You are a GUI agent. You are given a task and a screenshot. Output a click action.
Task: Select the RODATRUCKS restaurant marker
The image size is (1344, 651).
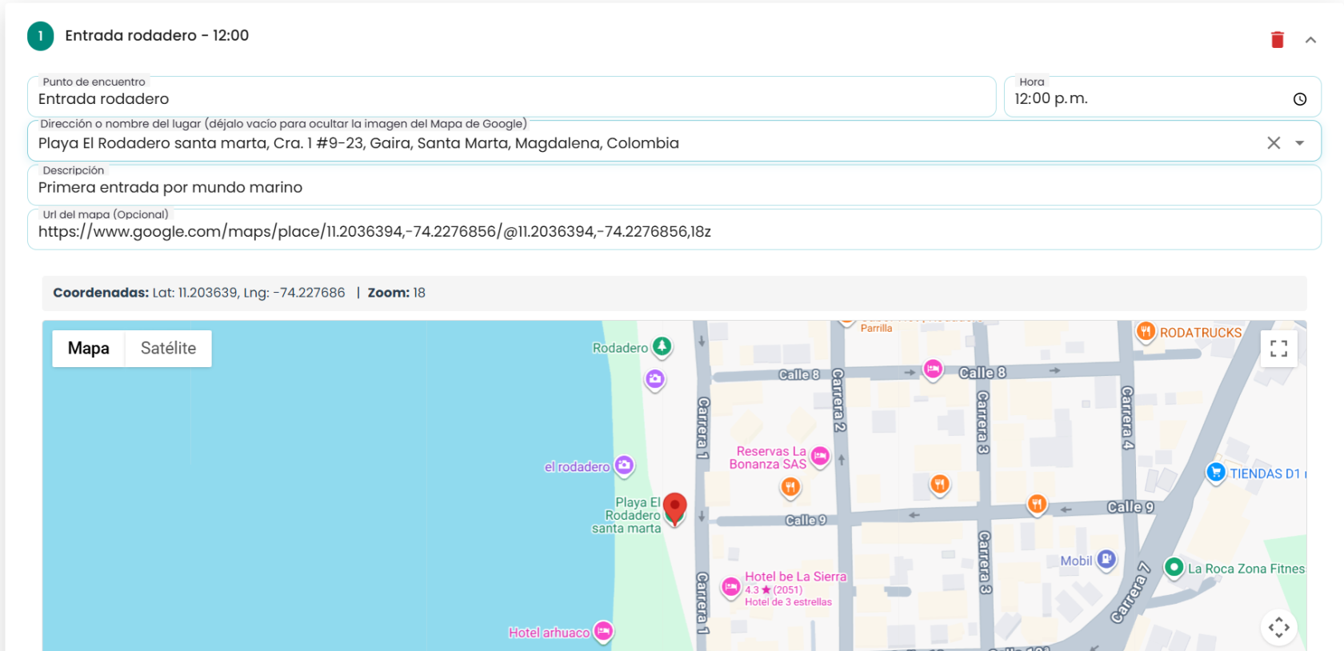click(1146, 331)
